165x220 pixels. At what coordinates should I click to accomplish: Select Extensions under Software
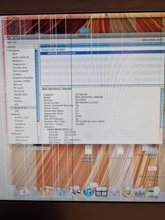click(21, 140)
